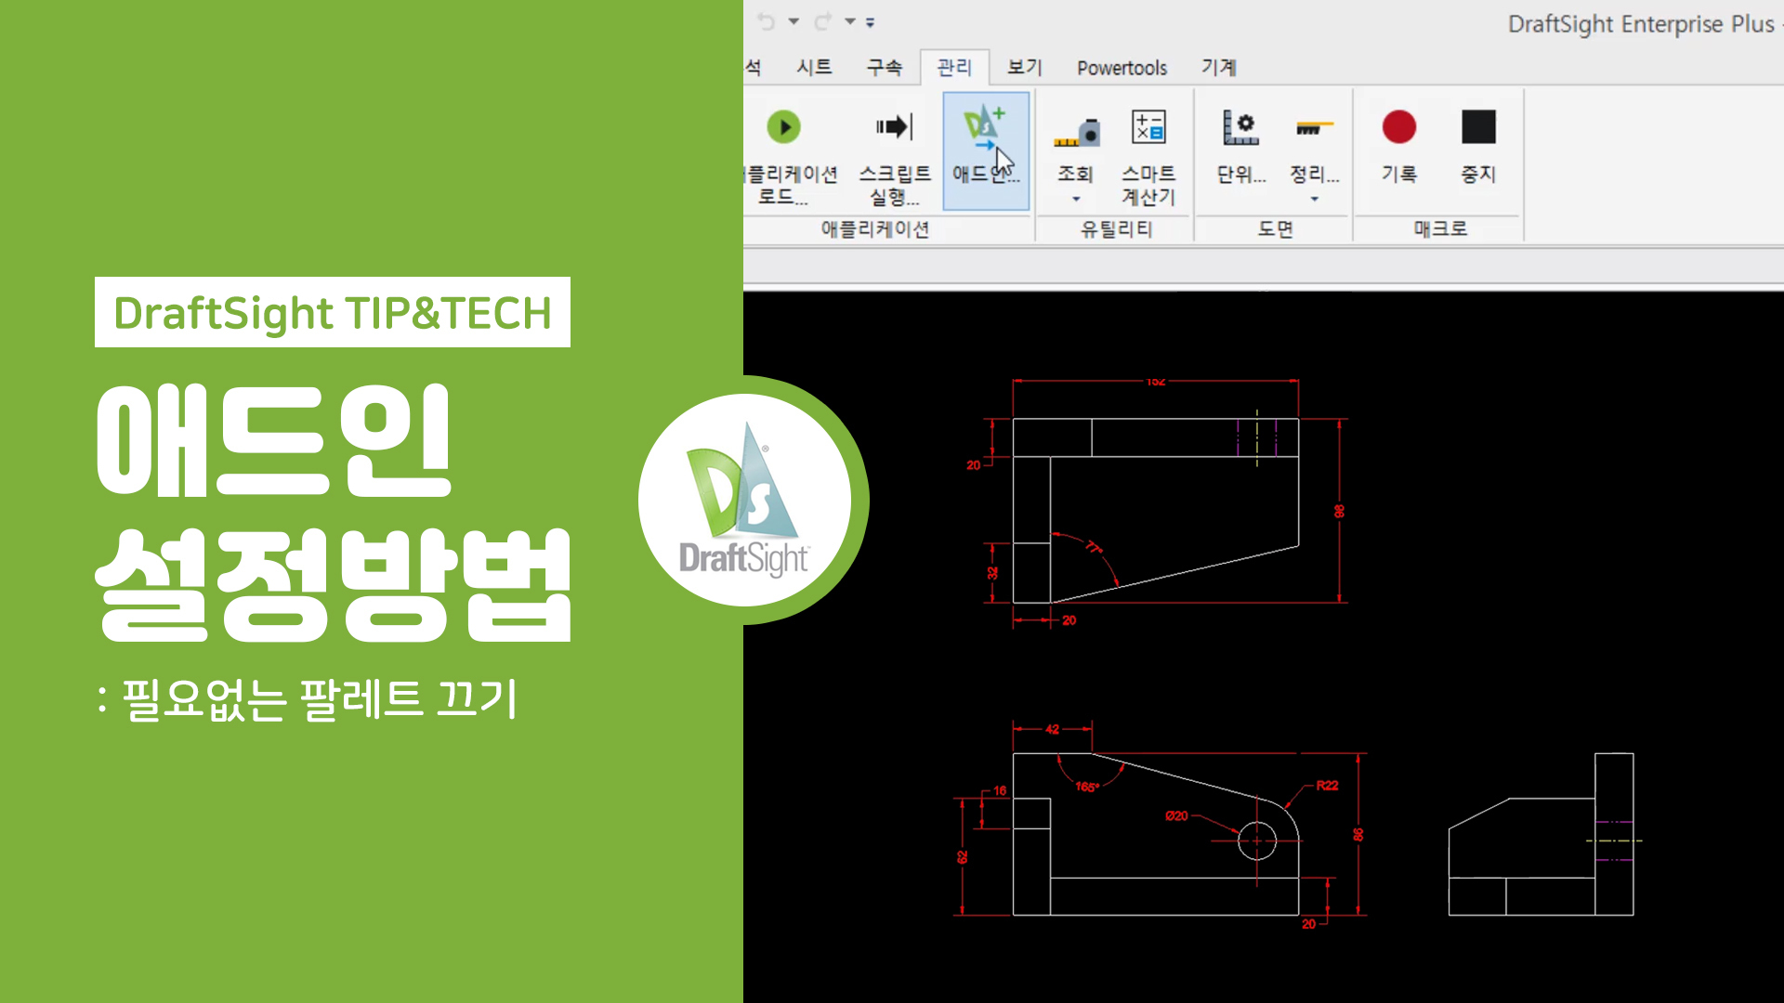The height and width of the screenshot is (1003, 1784).
Task: Click the 42 dimension in the drawing
Action: (1052, 729)
